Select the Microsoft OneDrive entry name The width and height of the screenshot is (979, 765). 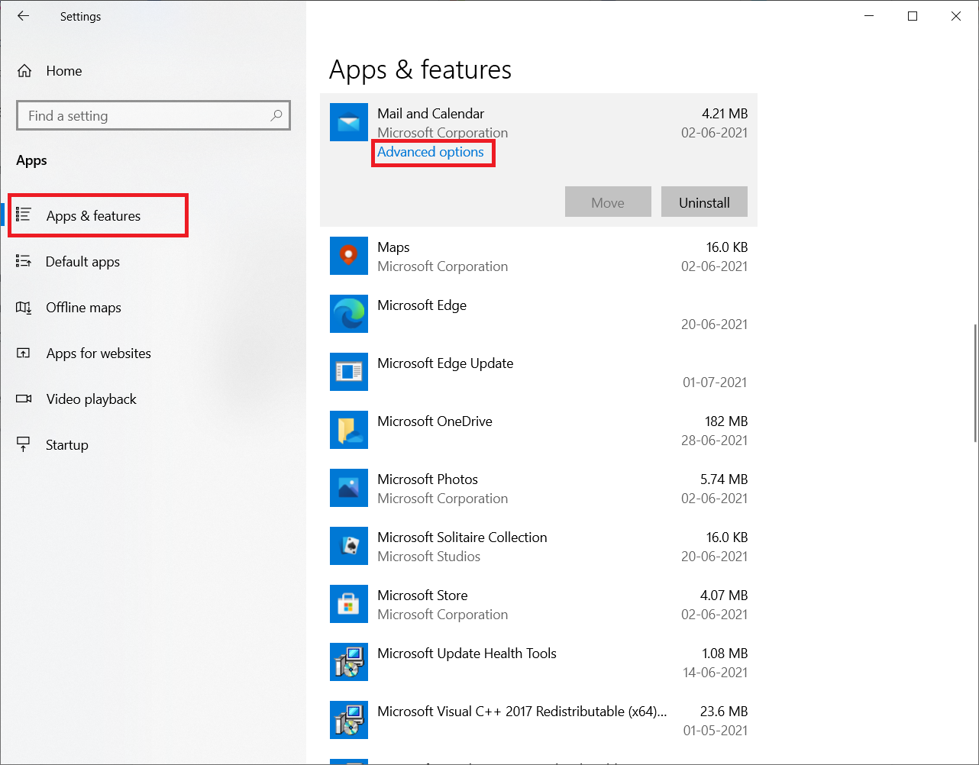click(435, 421)
